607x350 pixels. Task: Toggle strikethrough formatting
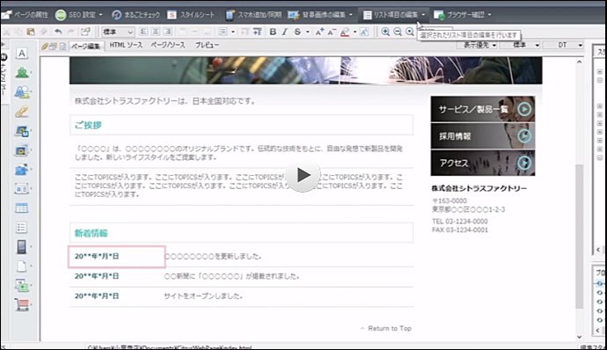pos(297,32)
